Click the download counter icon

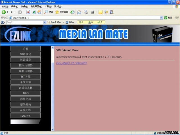coord(90,22)
